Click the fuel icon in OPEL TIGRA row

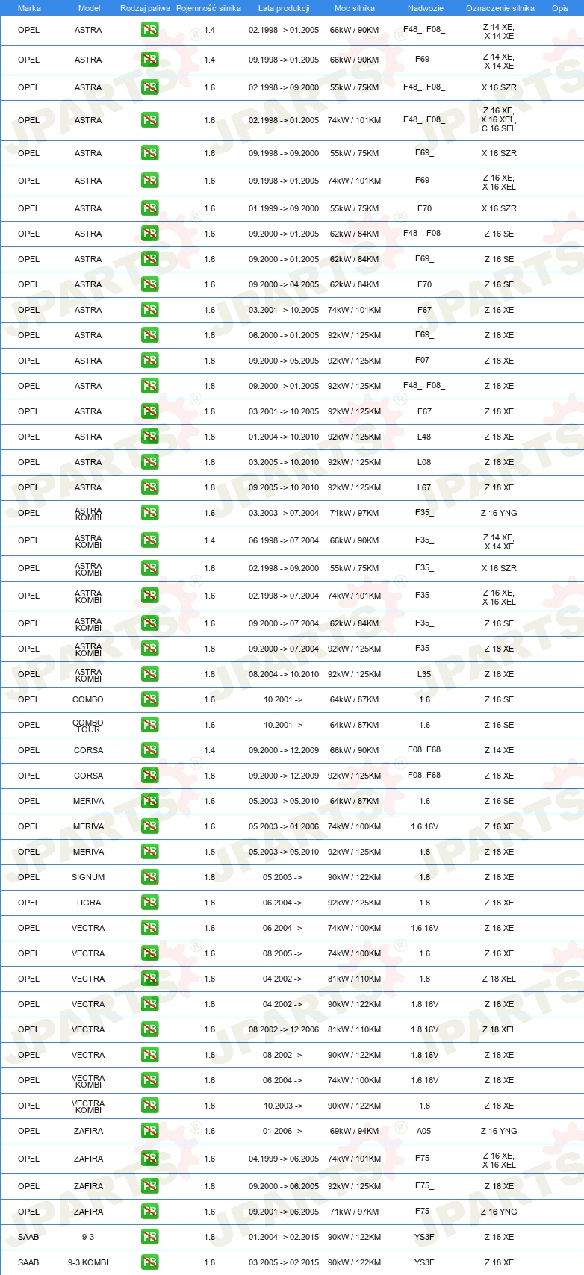[149, 903]
